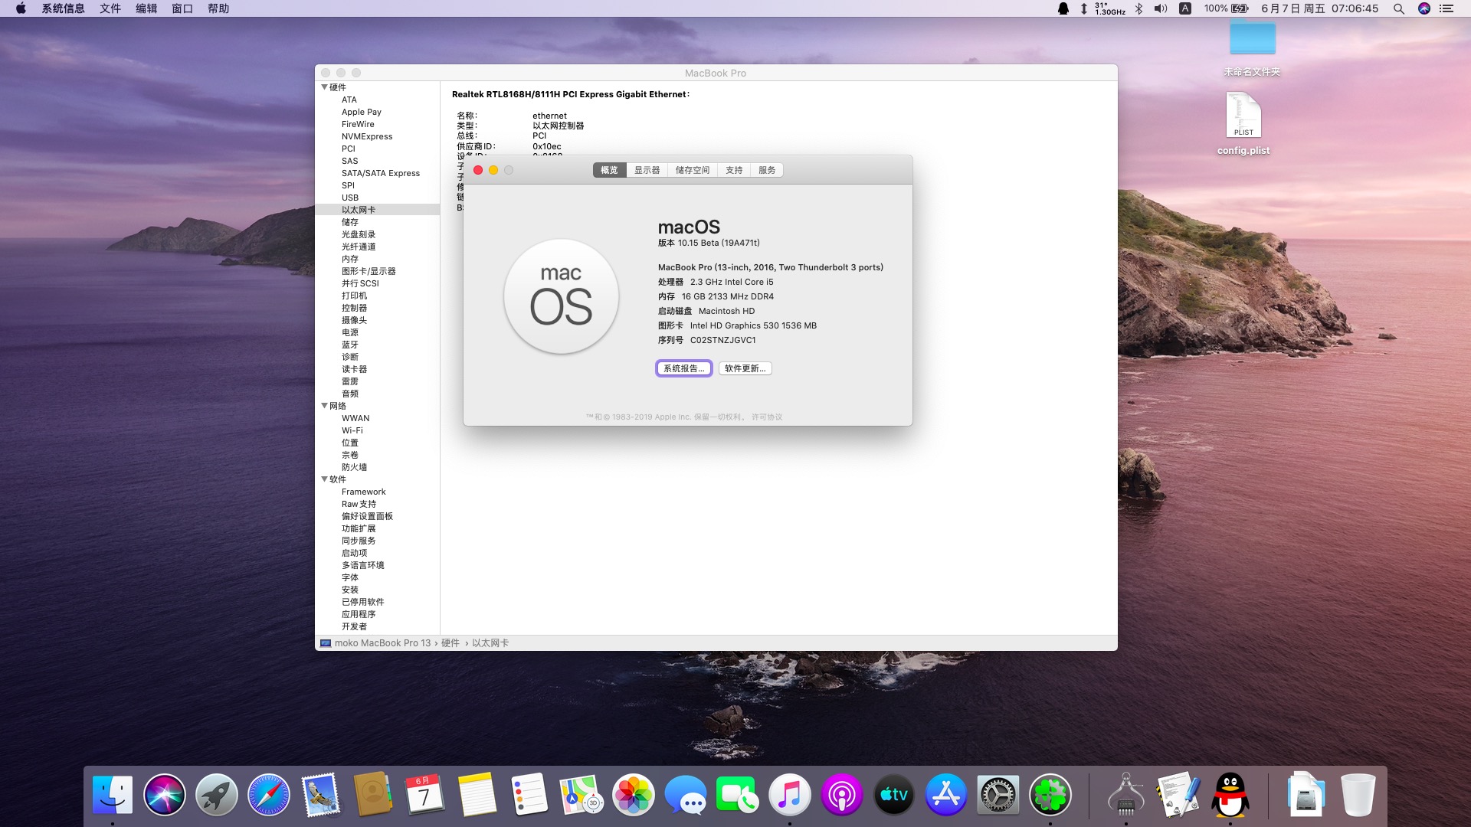
Task: Switch to 服务 service tab
Action: [767, 170]
